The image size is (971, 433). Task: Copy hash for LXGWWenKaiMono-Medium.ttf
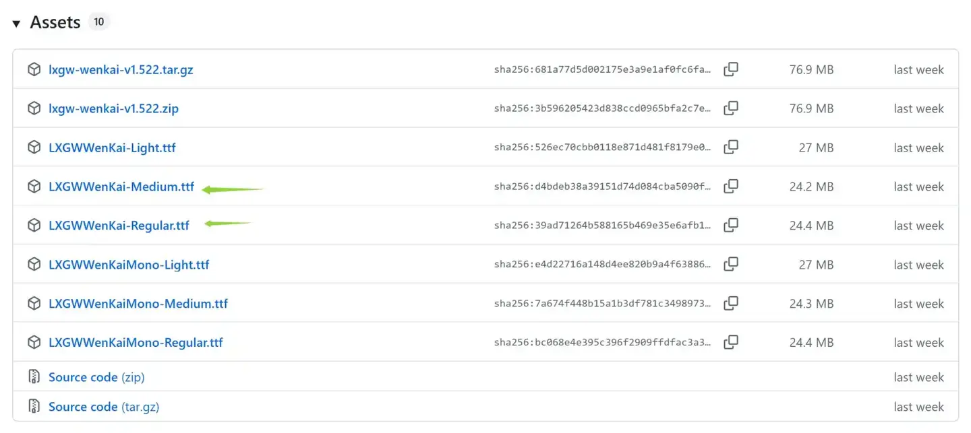731,304
